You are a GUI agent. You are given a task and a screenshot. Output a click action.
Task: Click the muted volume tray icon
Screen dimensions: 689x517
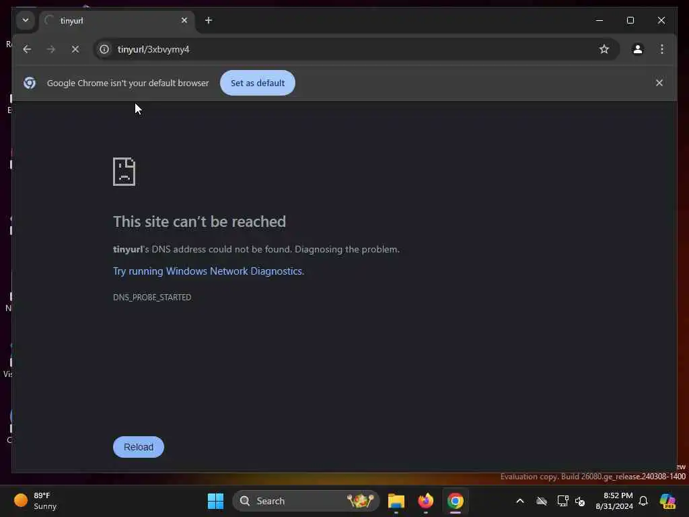point(580,501)
